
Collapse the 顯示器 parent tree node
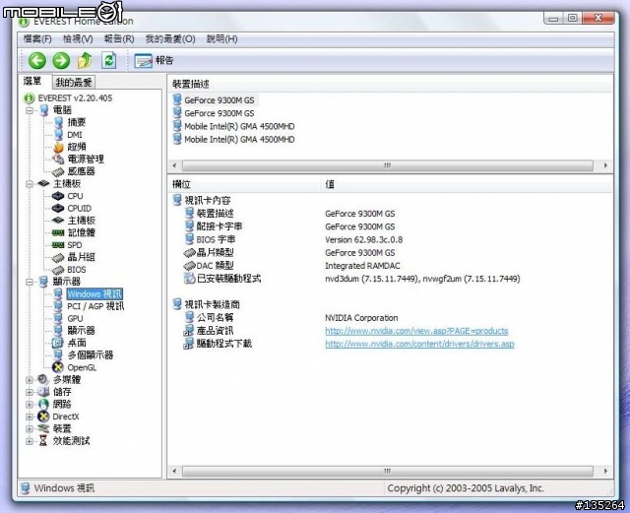click(x=30, y=282)
